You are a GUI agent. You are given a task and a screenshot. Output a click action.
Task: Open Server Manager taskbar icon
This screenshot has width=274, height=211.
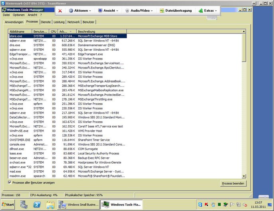tap(24, 205)
